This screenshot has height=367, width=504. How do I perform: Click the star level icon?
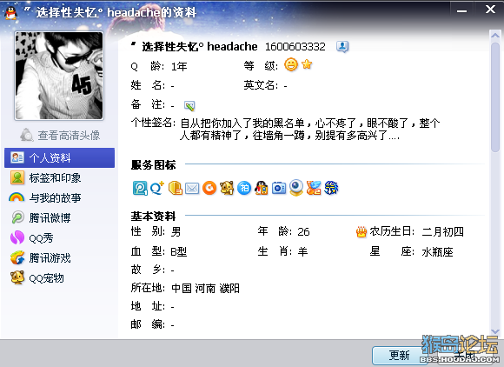coord(307,64)
